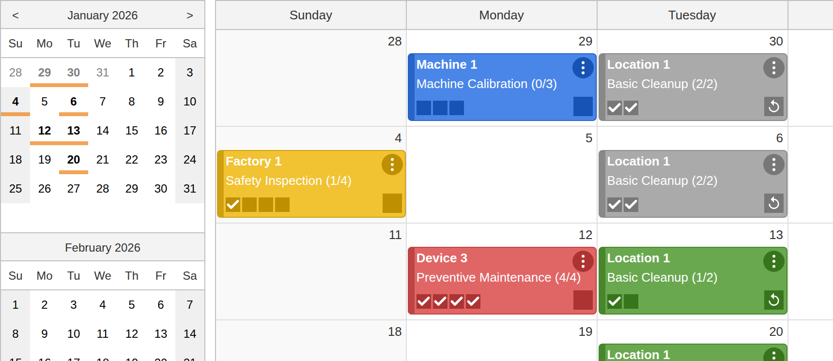Open the menu on green Location 1 Basic Cleanup
The width and height of the screenshot is (833, 361).
click(773, 261)
